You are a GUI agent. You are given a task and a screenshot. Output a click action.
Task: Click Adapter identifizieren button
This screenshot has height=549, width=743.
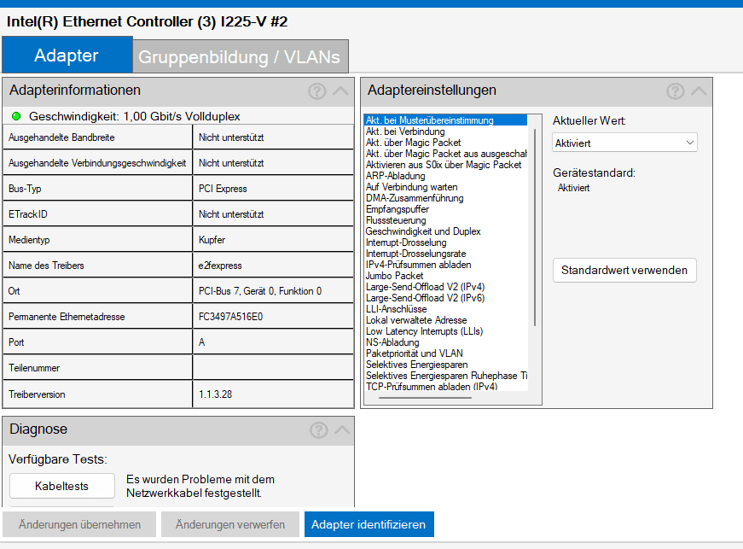(x=369, y=524)
